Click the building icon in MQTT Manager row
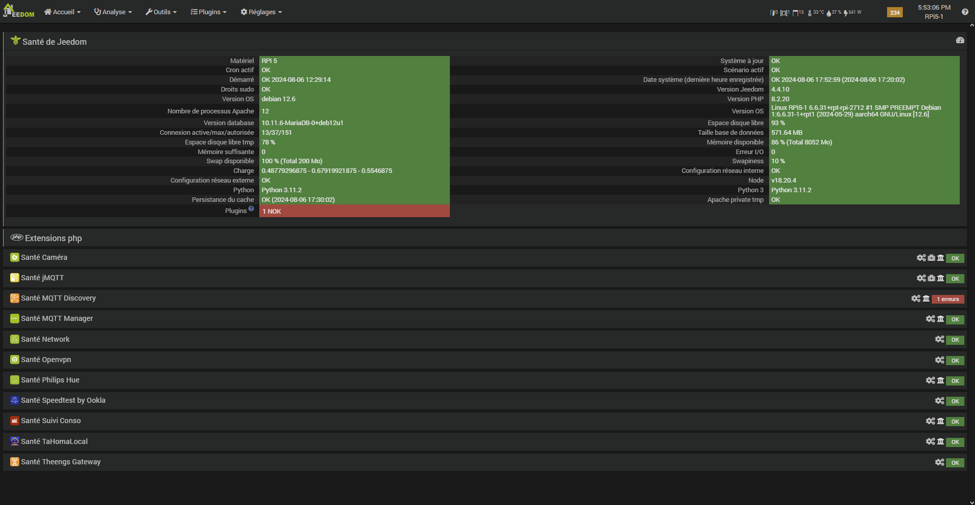975x505 pixels. pos(940,319)
